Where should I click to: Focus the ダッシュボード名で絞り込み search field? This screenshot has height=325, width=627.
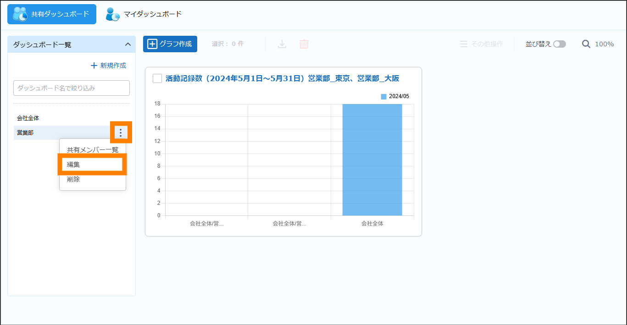(x=72, y=88)
